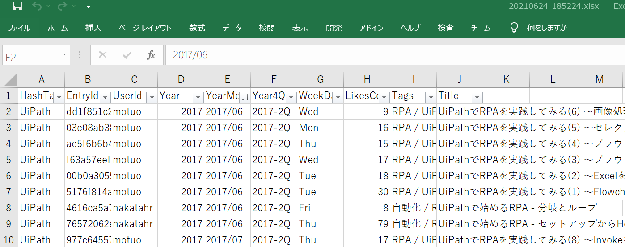Click the 2017/07 YearMonth cell
625x247 pixels.
point(228,240)
